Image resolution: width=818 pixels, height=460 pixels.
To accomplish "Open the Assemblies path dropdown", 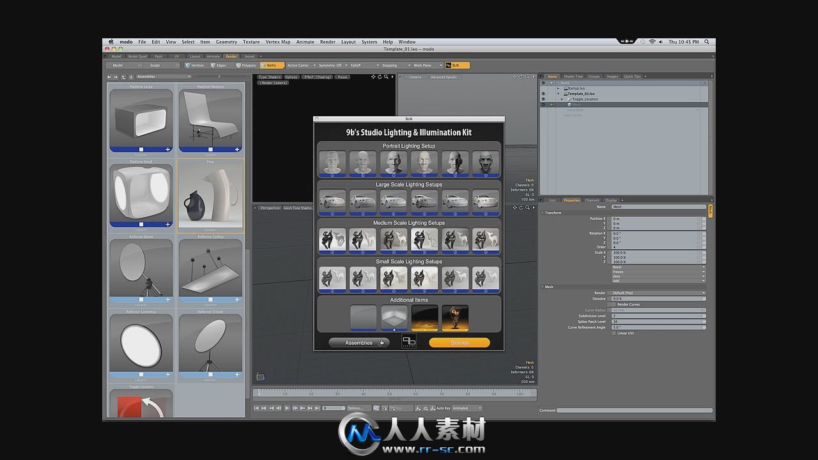I will tap(164, 77).
